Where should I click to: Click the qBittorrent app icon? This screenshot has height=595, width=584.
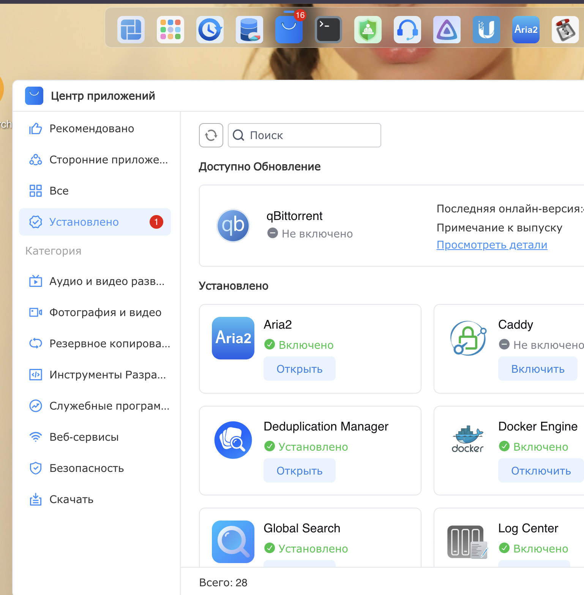(x=233, y=226)
